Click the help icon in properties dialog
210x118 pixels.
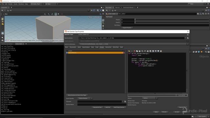(x=188, y=35)
